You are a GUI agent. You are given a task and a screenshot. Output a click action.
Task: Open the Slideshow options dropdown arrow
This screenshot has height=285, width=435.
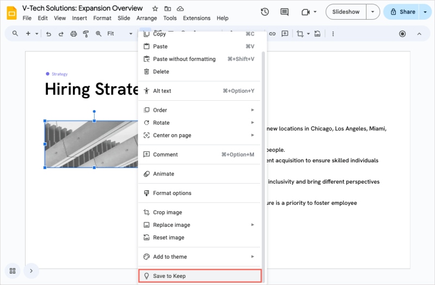click(372, 11)
